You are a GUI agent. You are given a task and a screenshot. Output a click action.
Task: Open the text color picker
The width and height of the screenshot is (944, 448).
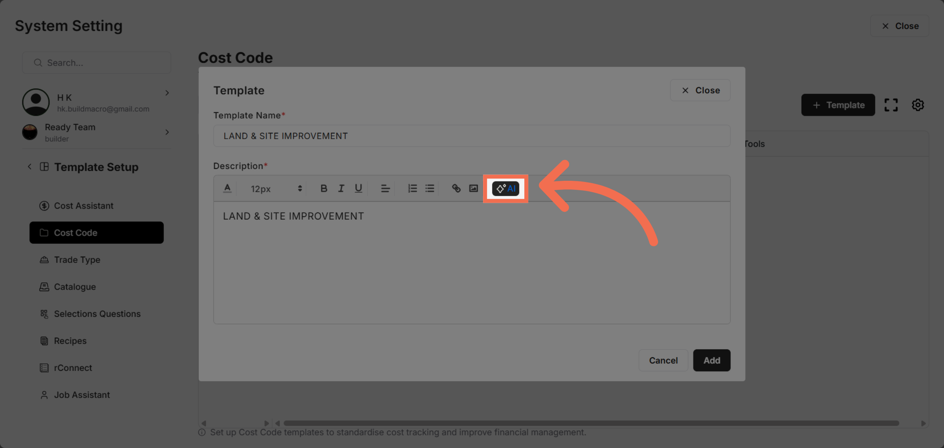[x=227, y=189]
